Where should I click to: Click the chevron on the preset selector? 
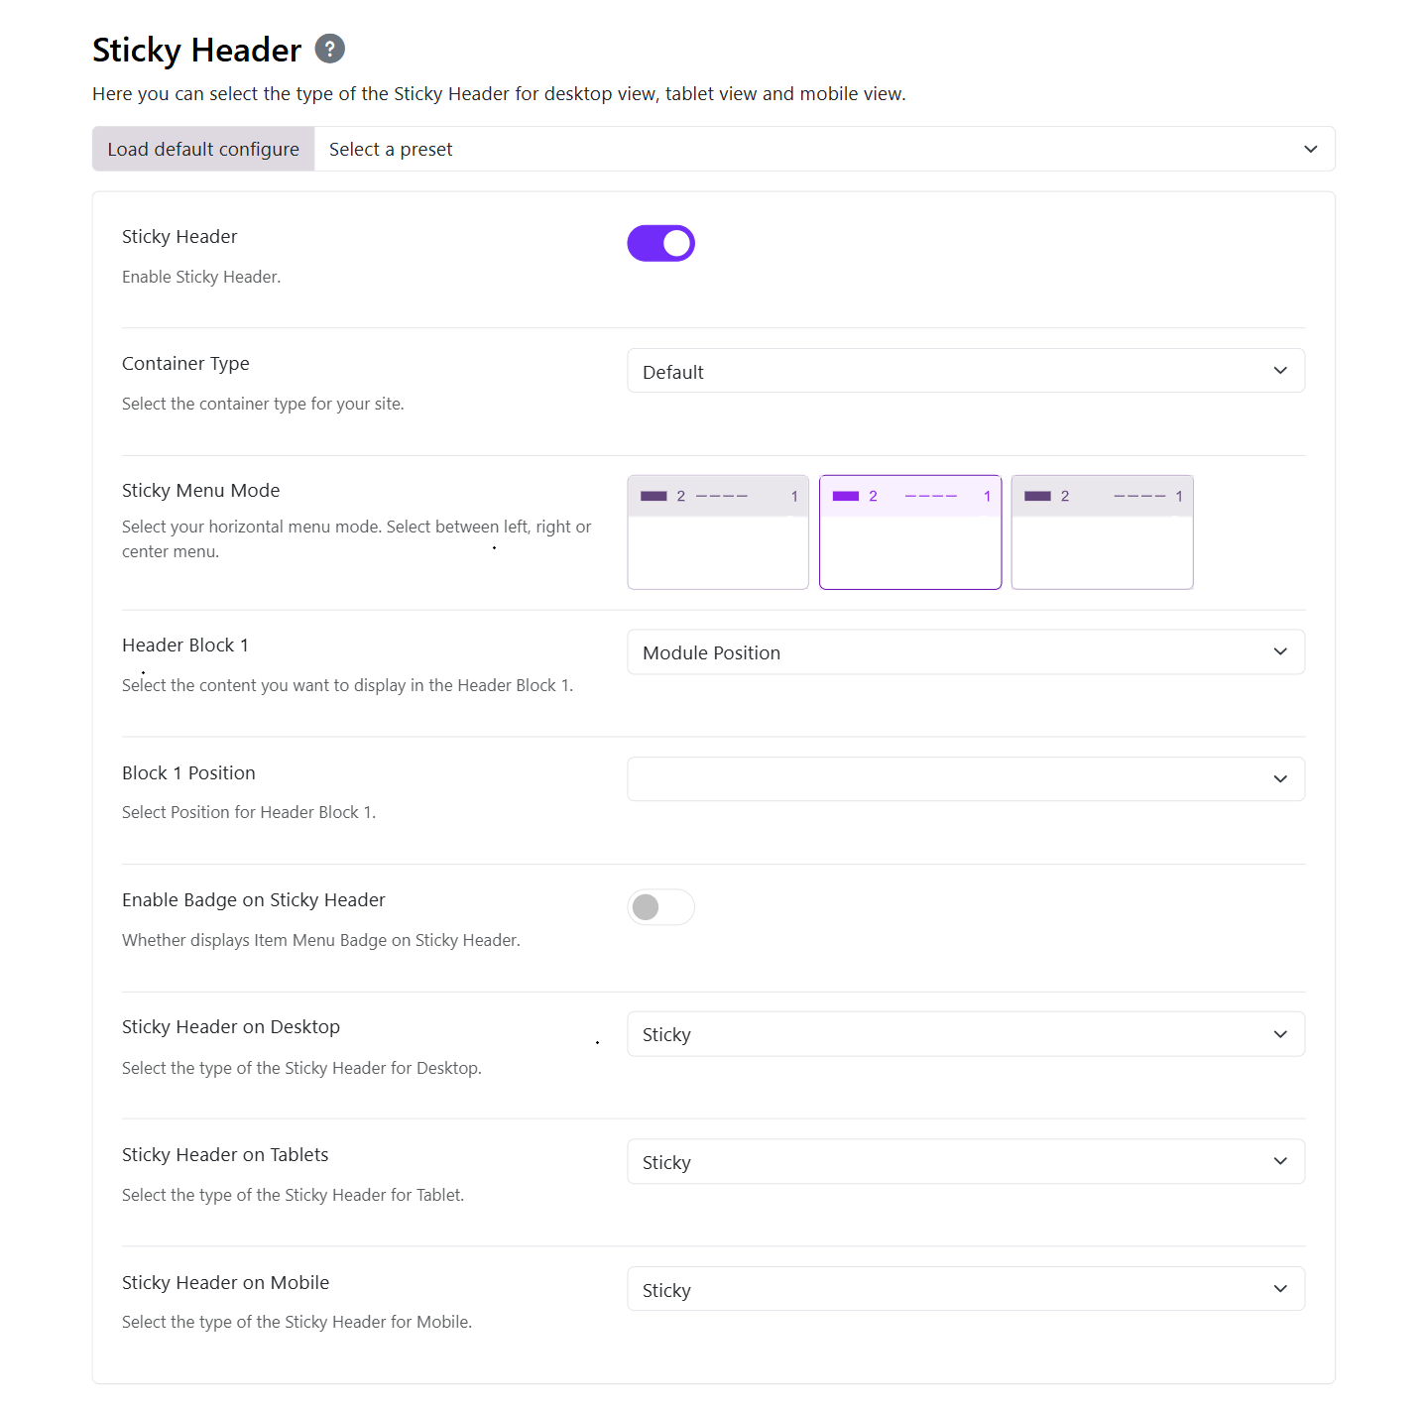point(1311,149)
